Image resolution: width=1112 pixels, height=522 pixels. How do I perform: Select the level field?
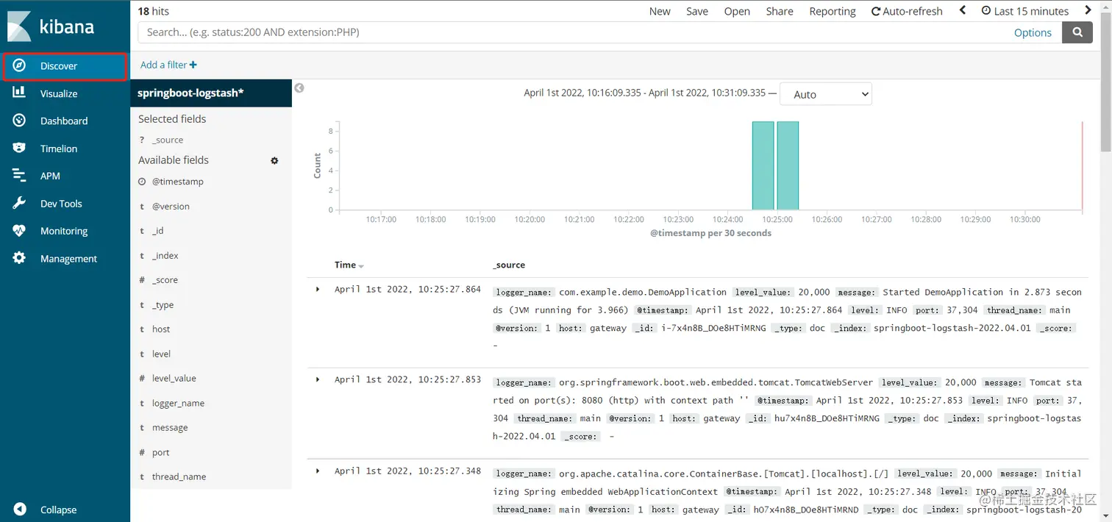tap(161, 354)
